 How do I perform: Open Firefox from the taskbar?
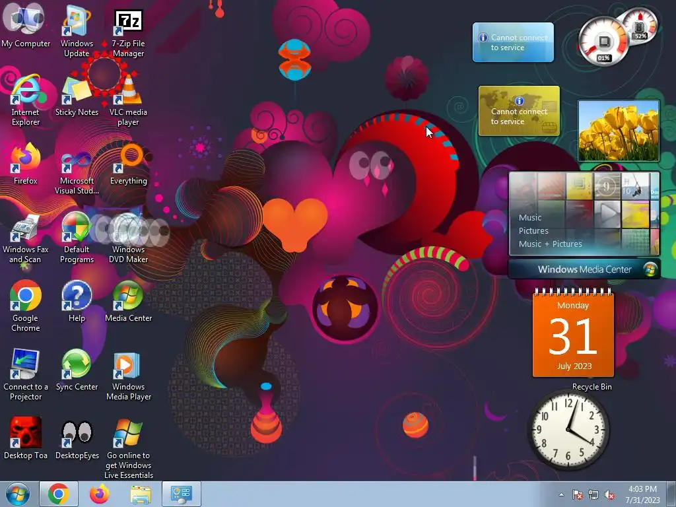pos(100,494)
